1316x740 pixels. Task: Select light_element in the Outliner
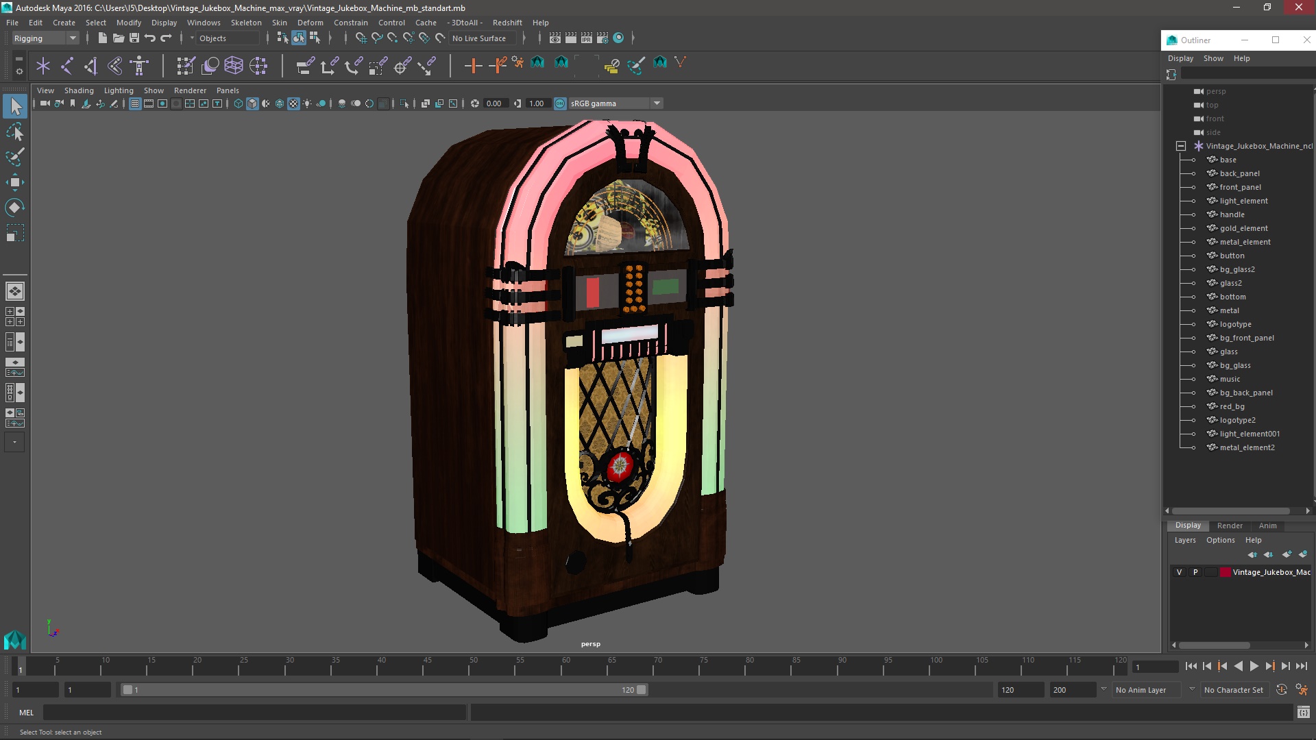(1243, 201)
